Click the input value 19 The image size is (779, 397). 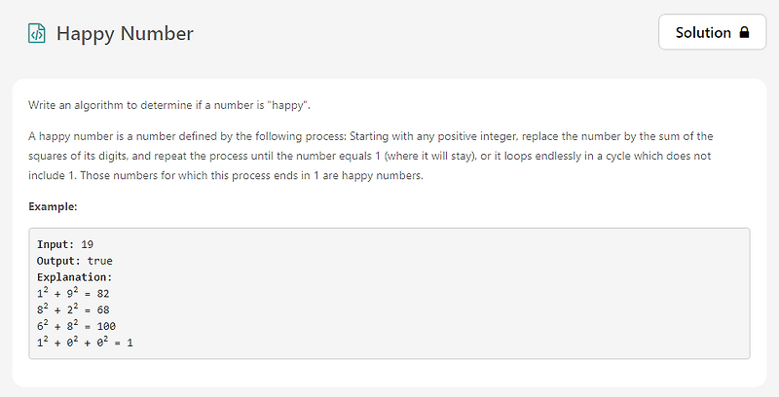pos(87,244)
